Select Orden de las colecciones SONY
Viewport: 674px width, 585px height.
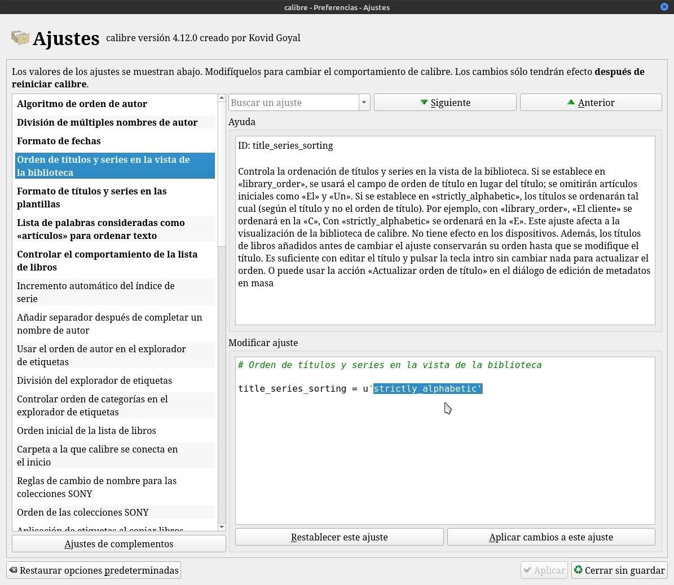coord(114,512)
